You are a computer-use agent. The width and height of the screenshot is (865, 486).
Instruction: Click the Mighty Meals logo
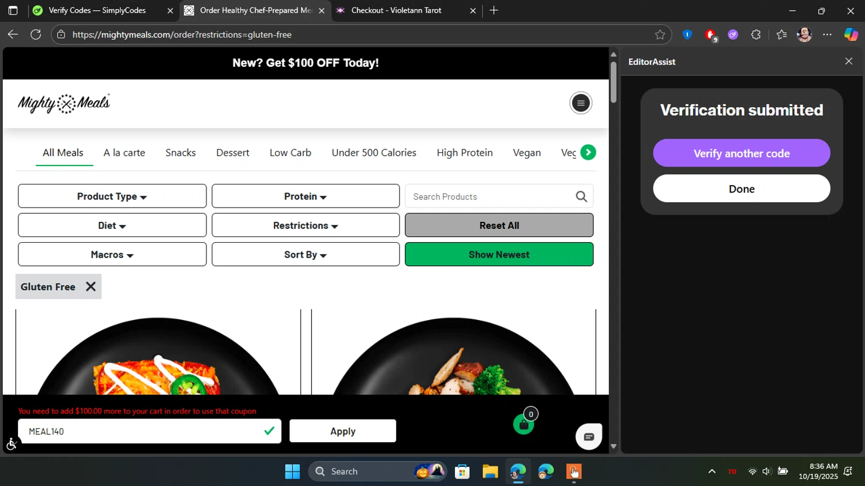(64, 104)
